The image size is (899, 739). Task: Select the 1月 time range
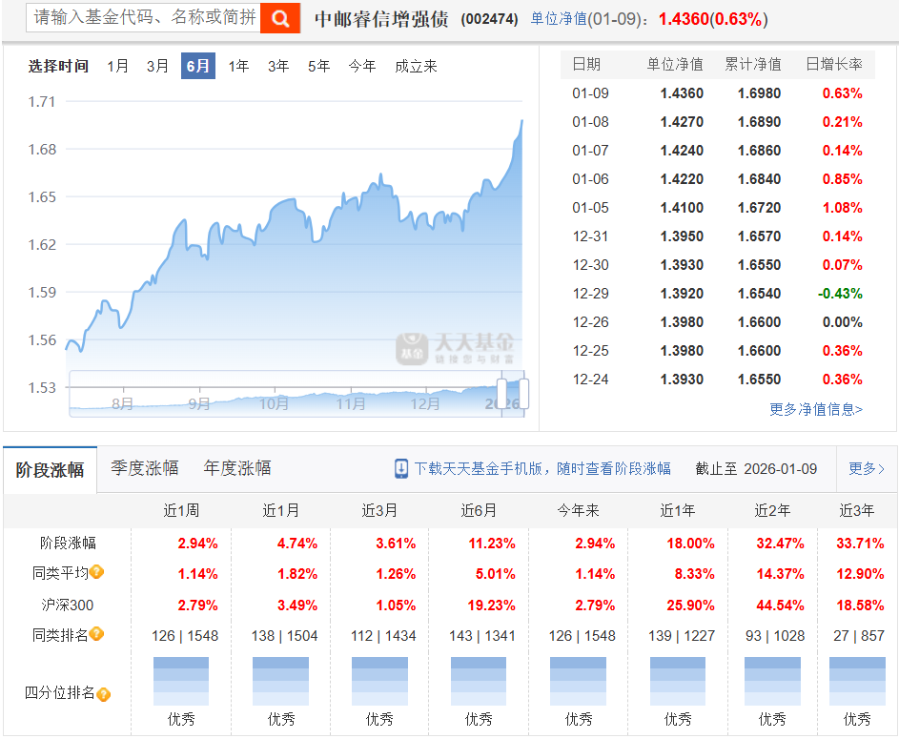pos(116,67)
